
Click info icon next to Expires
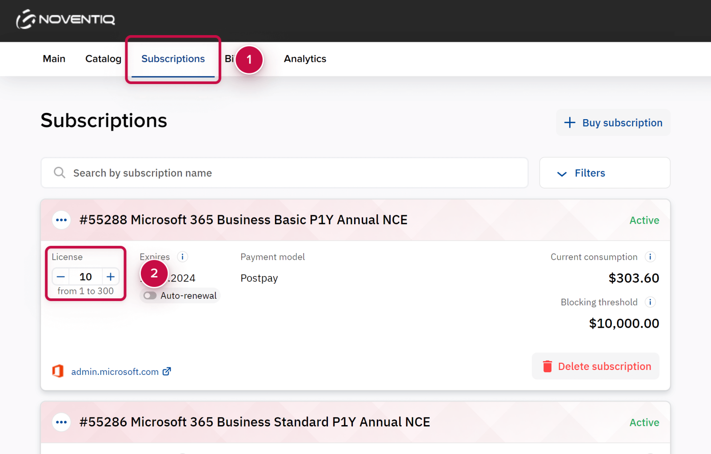(x=182, y=257)
